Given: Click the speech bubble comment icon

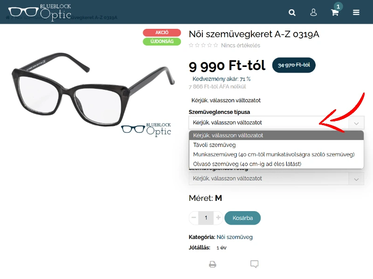Looking at the screenshot, I should (x=254, y=264).
